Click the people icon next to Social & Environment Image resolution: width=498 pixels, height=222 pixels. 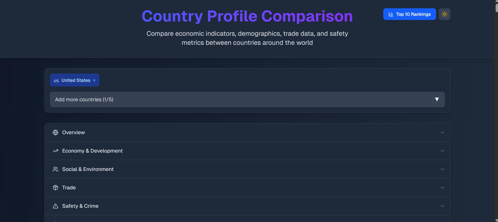tap(55, 169)
